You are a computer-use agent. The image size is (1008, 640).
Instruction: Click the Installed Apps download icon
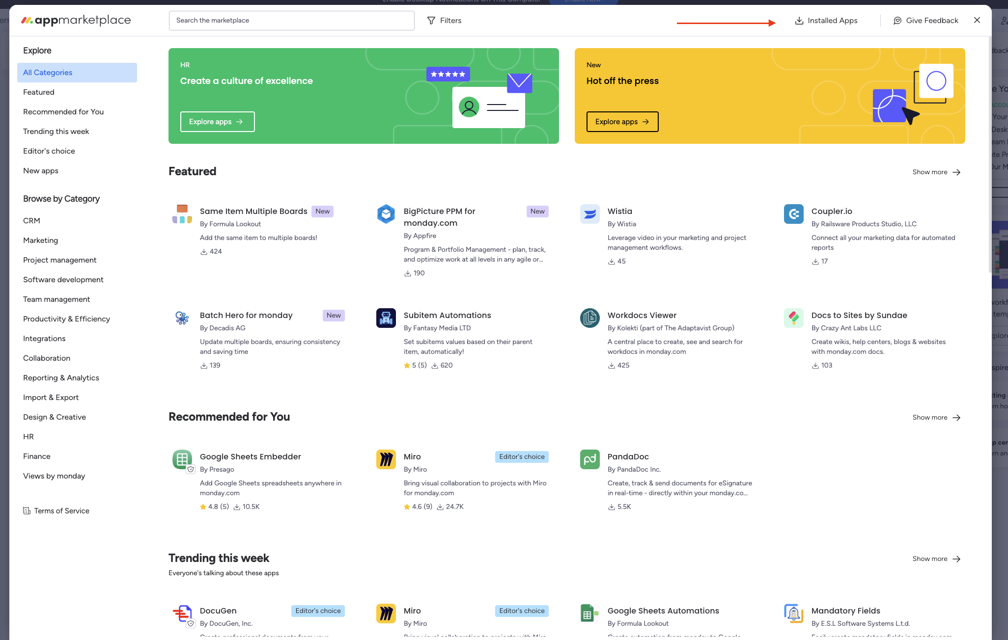click(799, 21)
